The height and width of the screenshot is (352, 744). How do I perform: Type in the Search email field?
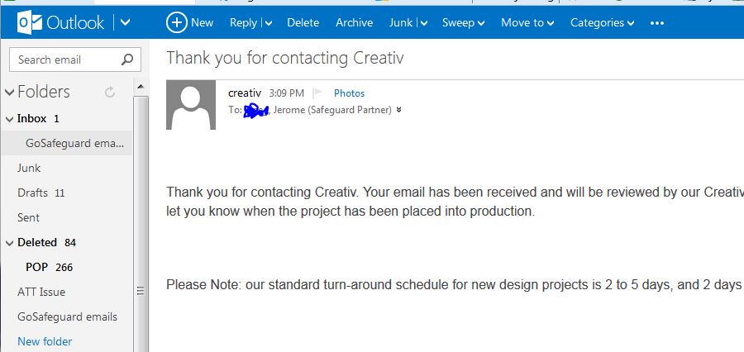(66, 59)
